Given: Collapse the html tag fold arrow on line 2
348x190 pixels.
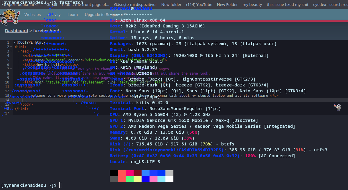Looking at the screenshot, I should [11, 47].
